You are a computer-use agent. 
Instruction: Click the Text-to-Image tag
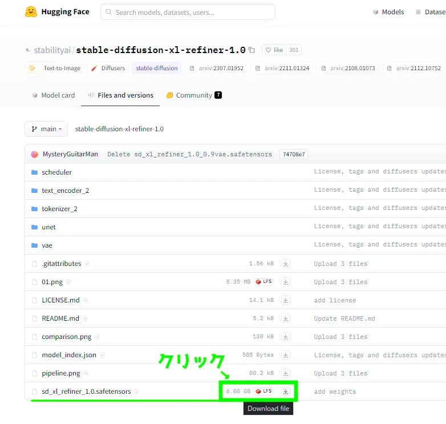[55, 68]
